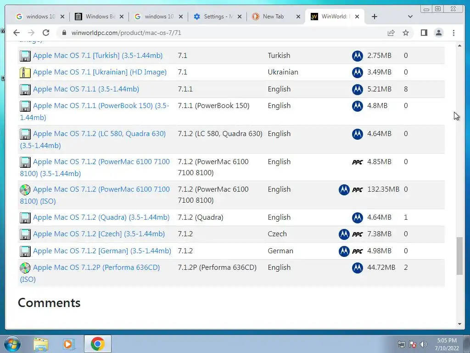Click the PPC icon on the 132.35MB row

pyautogui.click(x=357, y=190)
